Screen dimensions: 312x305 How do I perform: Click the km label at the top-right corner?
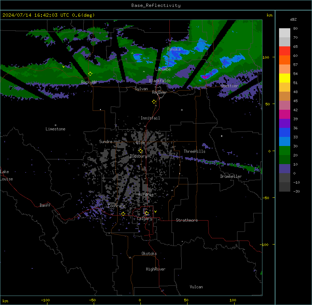click(270, 15)
